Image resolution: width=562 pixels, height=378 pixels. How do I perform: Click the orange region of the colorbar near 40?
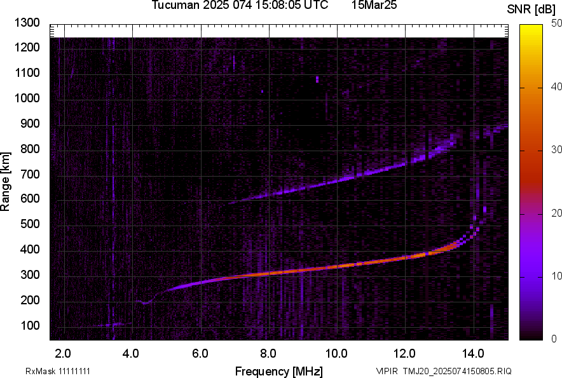pos(531,87)
